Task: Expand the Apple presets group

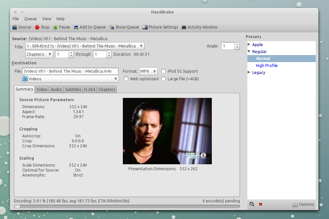Action: (x=249, y=44)
